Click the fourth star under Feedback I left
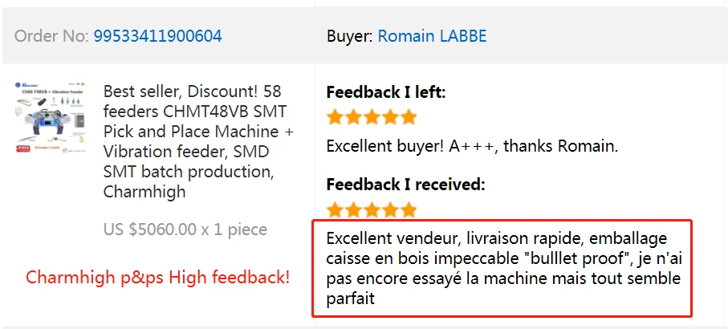Viewport: 728px width, 329px height. 390,117
